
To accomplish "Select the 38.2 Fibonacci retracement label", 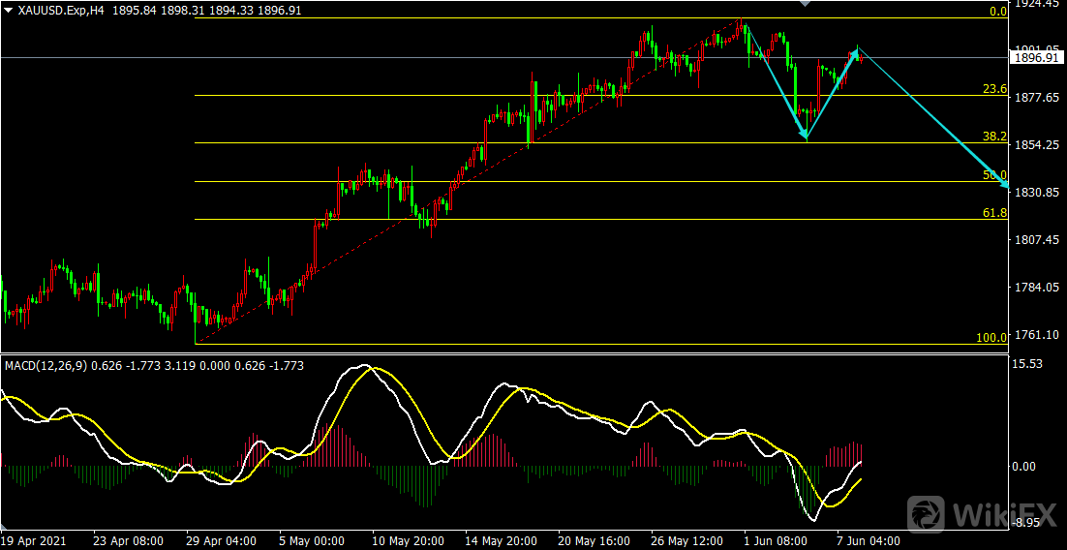I will (994, 137).
